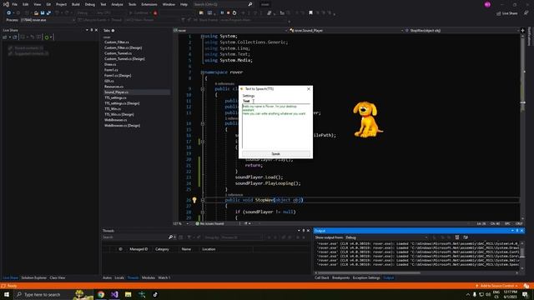Open the editor zoom level dropdown
This screenshot has width=534, height=300.
(x=181, y=224)
